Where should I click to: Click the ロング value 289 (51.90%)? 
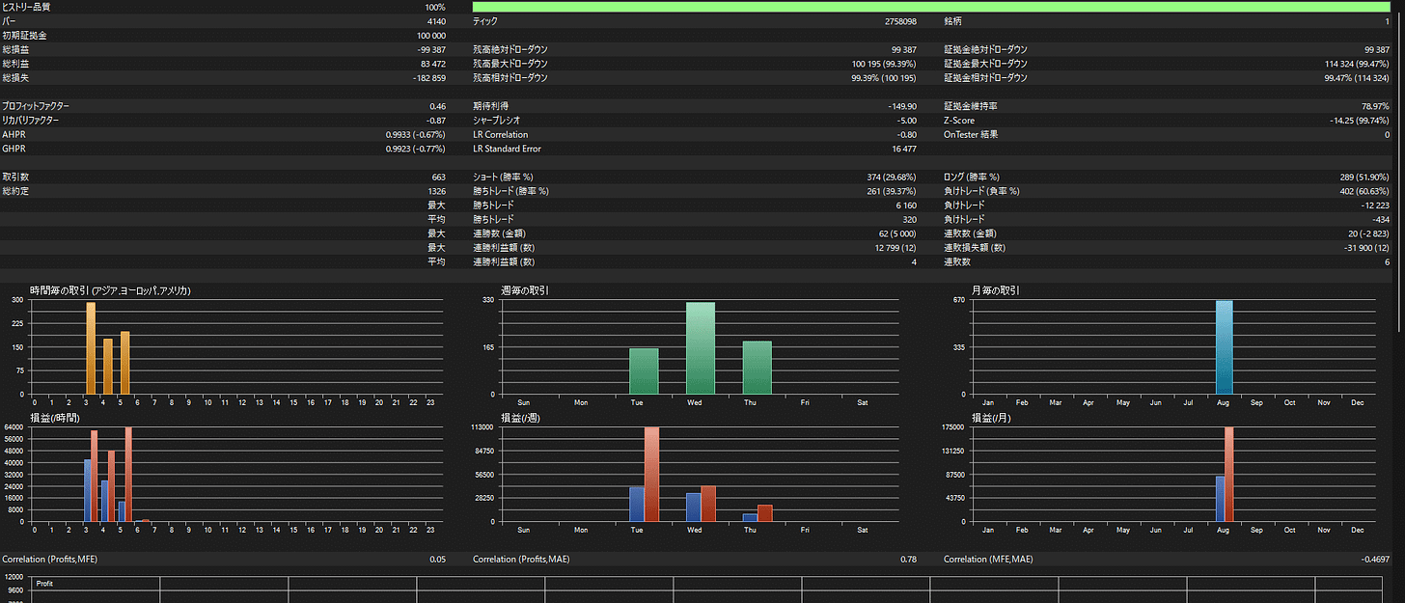click(x=1364, y=178)
